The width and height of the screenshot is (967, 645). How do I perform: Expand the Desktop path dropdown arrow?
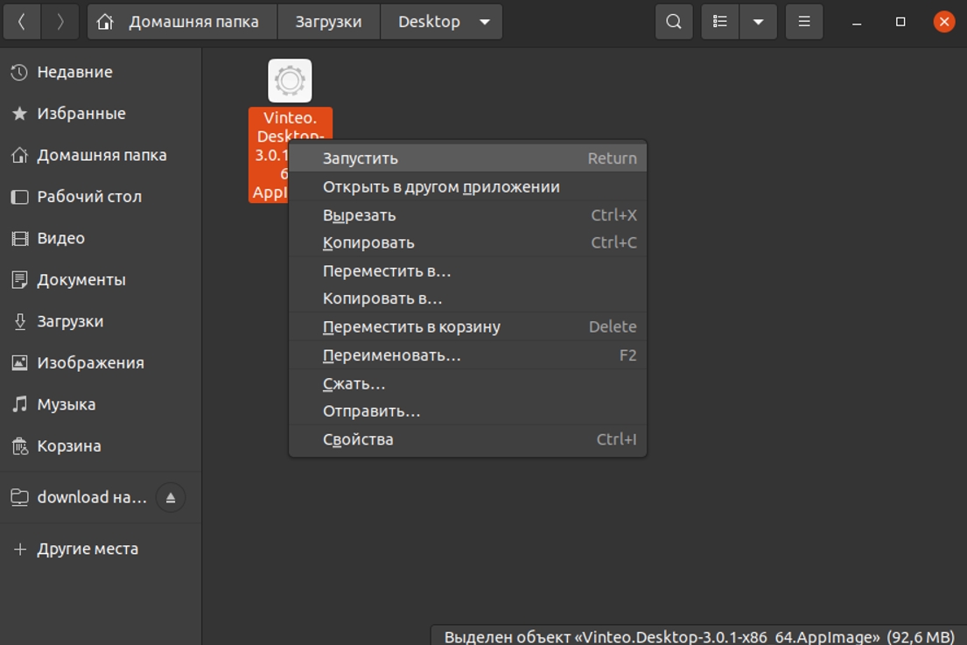486,22
